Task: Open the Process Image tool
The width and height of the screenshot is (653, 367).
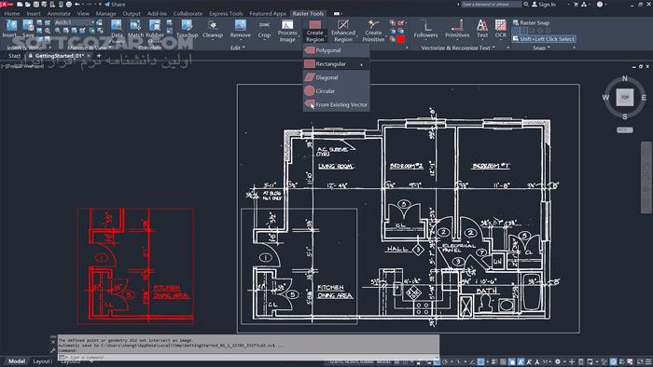Action: (x=287, y=31)
